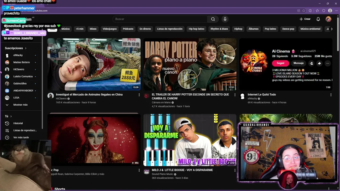Open the browser favorites list icon
The image size is (340, 191).
[x=317, y=11]
